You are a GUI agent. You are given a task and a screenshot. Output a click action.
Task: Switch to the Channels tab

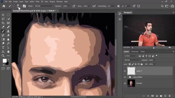(x=135, y=51)
